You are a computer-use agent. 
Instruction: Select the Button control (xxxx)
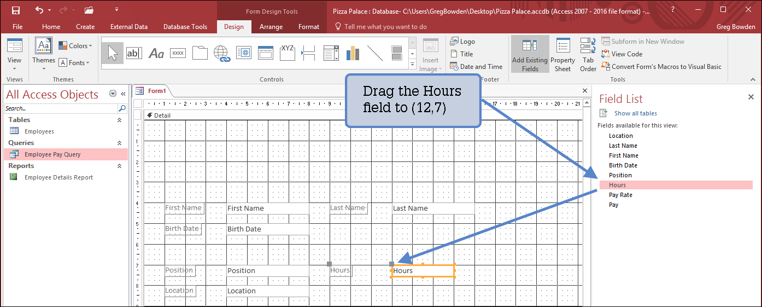coord(178,53)
